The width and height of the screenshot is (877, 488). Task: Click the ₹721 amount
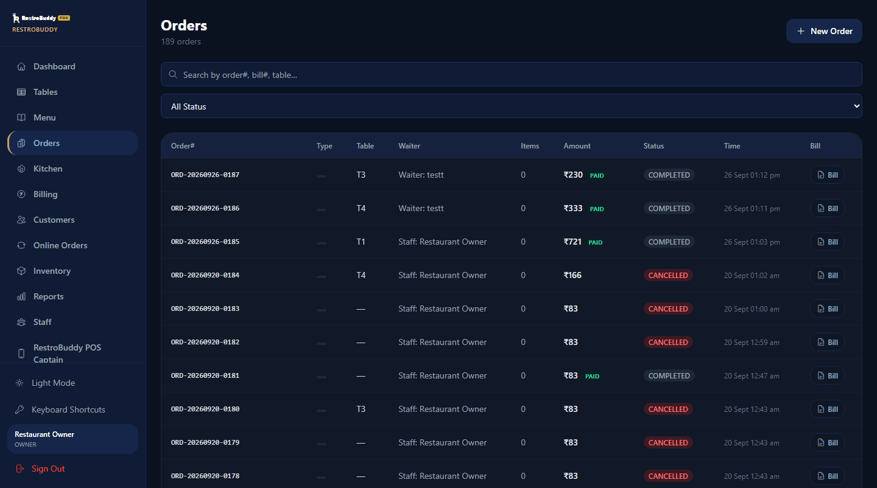(x=572, y=242)
